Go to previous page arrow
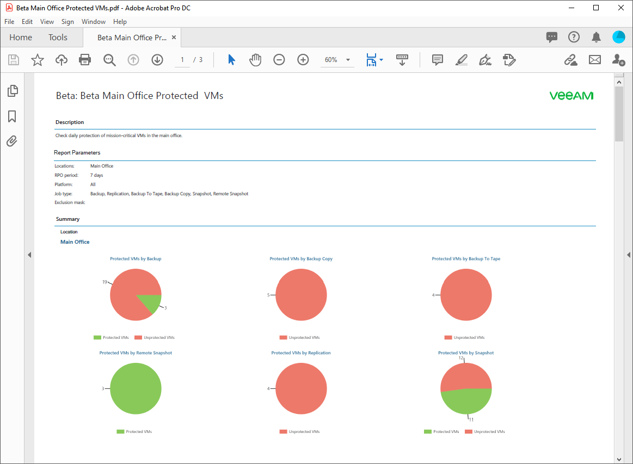The height and width of the screenshot is (464, 633). click(133, 60)
